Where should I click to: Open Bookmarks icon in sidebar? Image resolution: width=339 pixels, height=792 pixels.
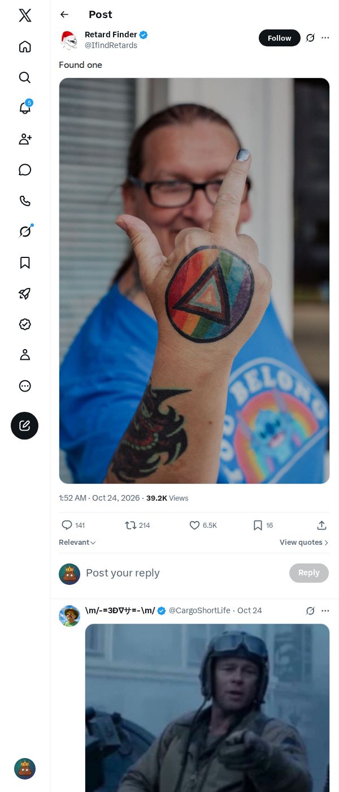click(x=25, y=262)
